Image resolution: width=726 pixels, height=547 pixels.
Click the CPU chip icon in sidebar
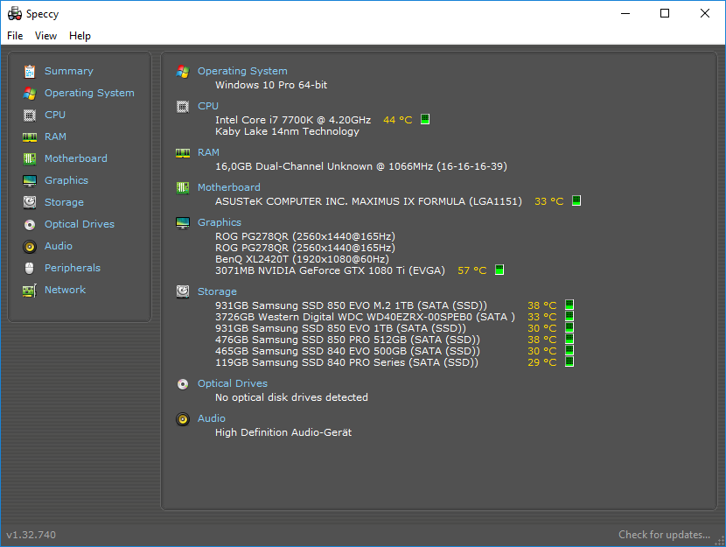coord(30,116)
